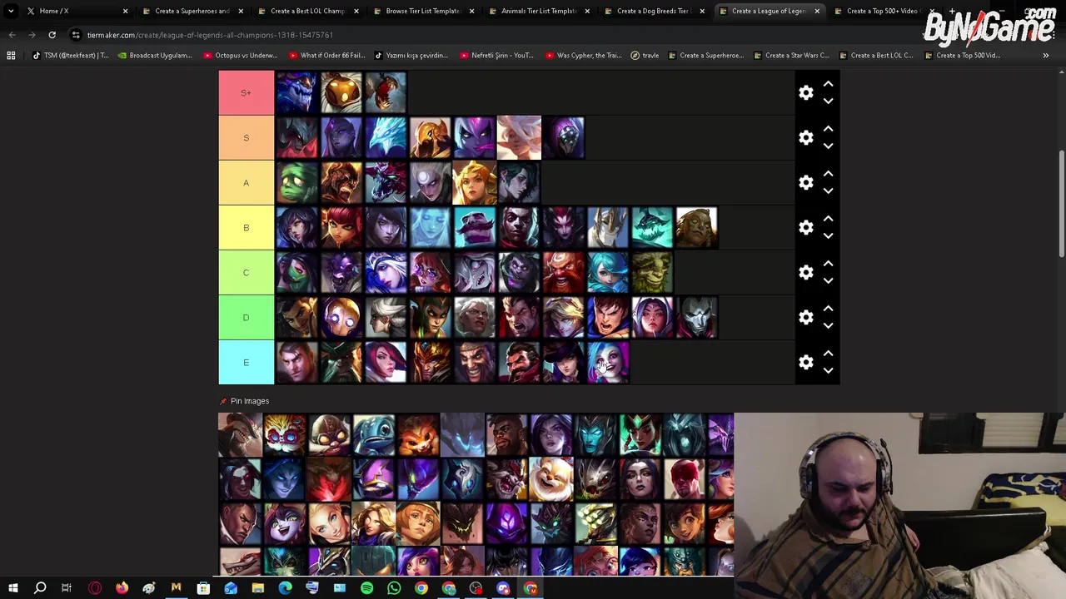Move B tier row up with arrow

tap(828, 219)
